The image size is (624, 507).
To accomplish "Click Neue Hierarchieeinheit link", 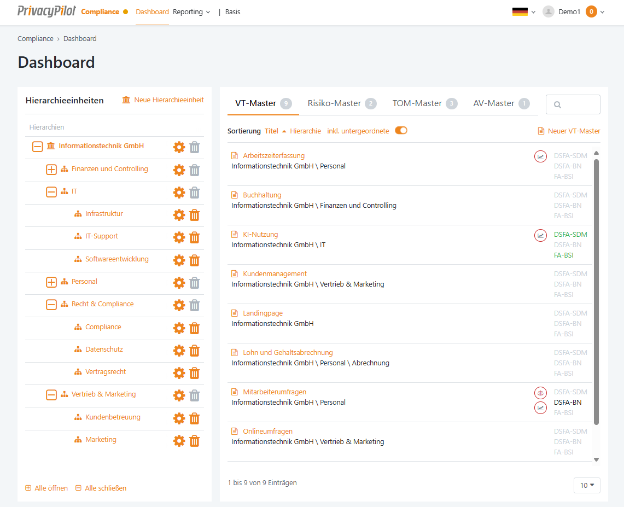I will pyautogui.click(x=163, y=100).
